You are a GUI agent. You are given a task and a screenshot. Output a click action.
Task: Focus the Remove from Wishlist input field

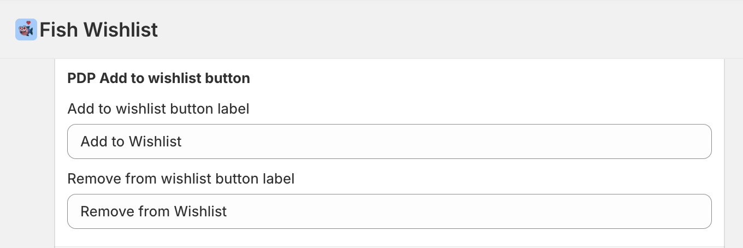389,211
